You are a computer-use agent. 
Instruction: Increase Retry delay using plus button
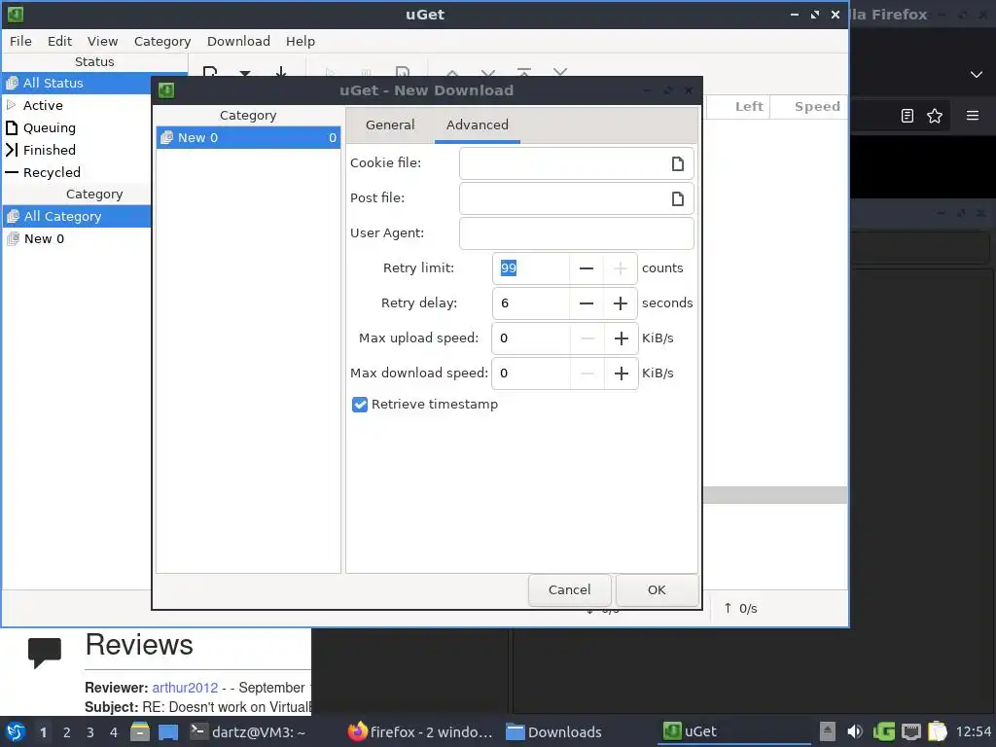pos(621,303)
